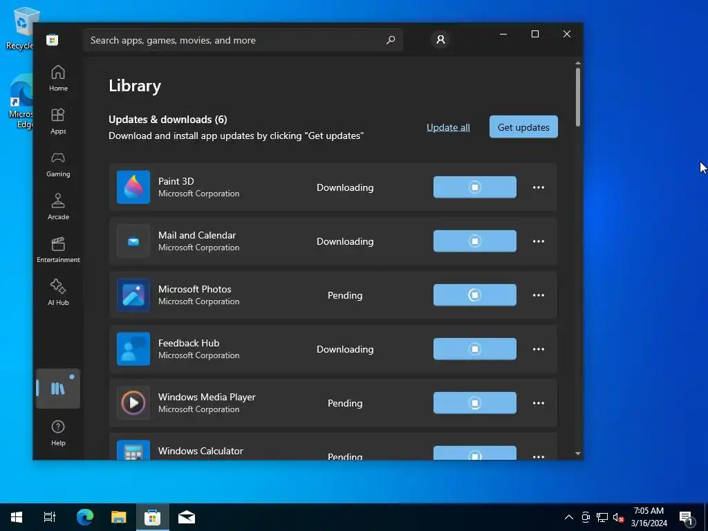Click the scrollbar up arrow
Screen dimensions: 708x531
(577, 63)
